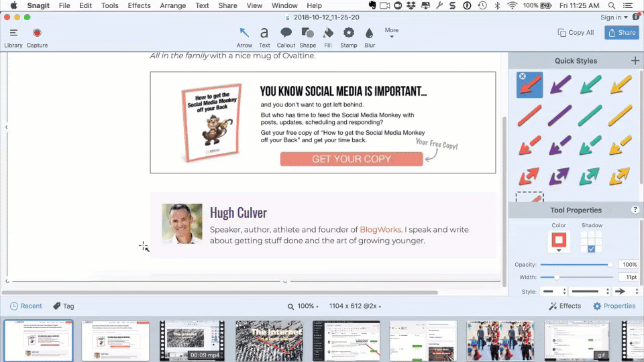Screen dimensions: 644x362
Task: Apply the red dashed arrow quick style
Action: coord(529,145)
